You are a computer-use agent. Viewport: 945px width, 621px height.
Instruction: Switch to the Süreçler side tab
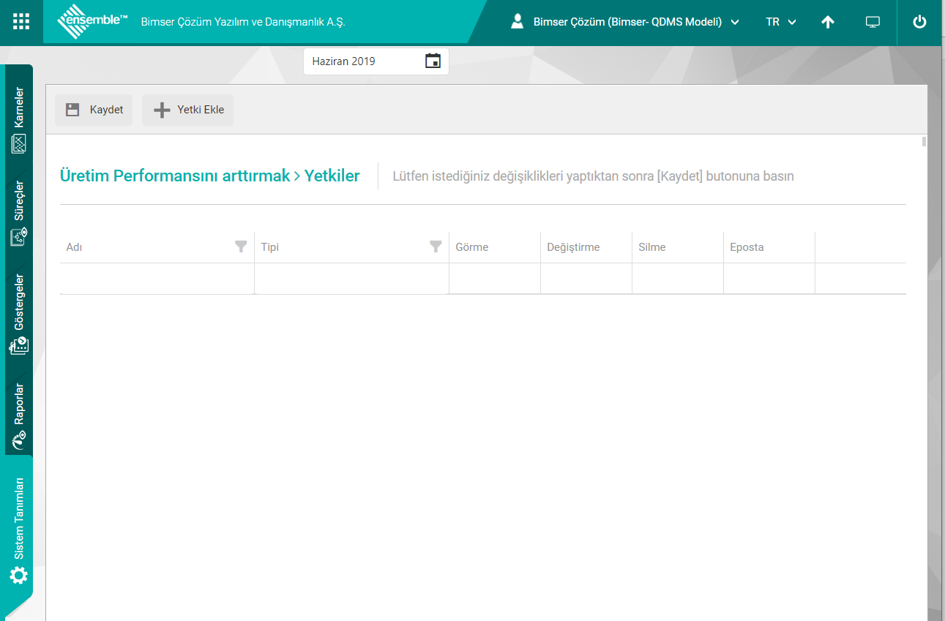click(x=19, y=212)
